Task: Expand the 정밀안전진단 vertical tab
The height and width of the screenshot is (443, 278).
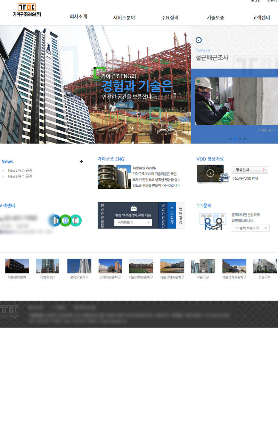Action: pyautogui.click(x=163, y=215)
